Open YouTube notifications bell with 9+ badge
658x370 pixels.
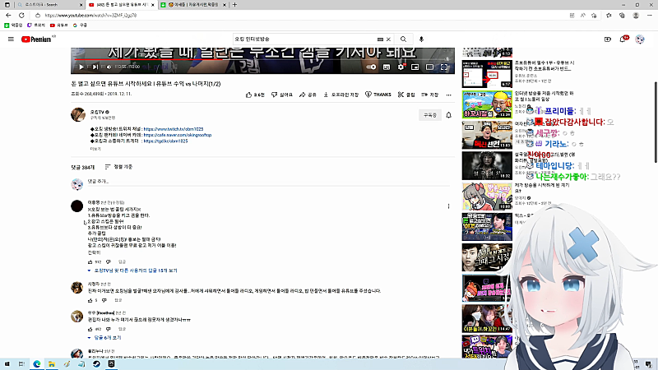point(623,39)
